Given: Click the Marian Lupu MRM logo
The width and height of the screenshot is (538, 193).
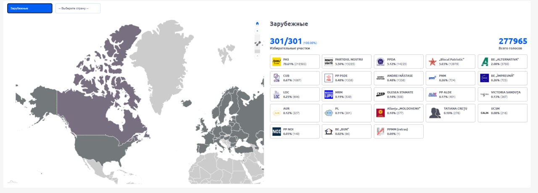Looking at the screenshot, I should 329,95.
